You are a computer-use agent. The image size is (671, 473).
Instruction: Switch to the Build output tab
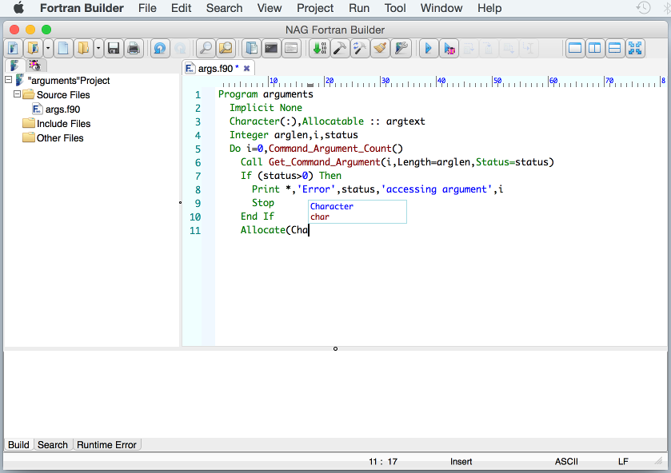coord(19,445)
